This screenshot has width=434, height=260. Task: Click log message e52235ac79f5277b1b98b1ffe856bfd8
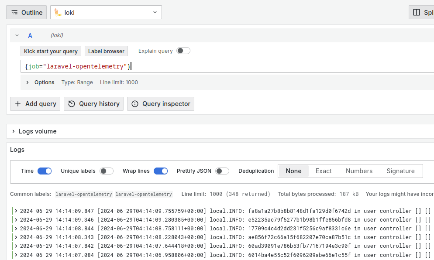point(299,219)
